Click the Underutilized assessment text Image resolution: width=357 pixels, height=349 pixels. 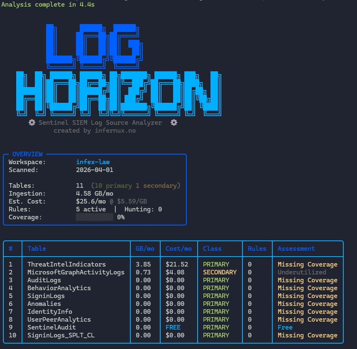[x=302, y=272]
